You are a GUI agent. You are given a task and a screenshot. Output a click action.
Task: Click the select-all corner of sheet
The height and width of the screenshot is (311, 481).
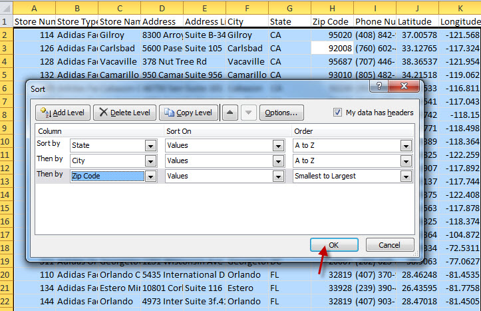pyautogui.click(x=7, y=8)
